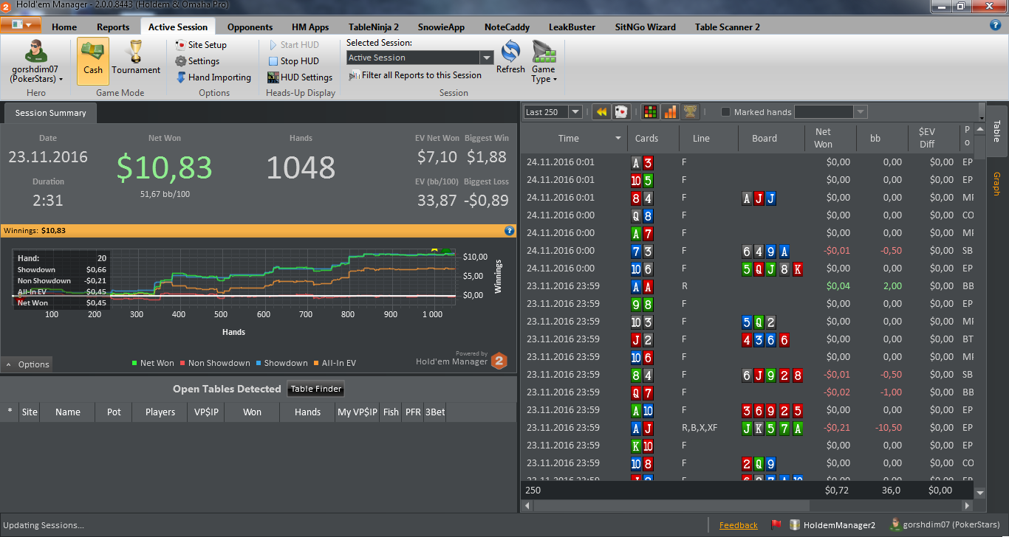Screen dimensions: 1009x537
Task: Sort open tables by My VP$IP column
Action: point(358,412)
